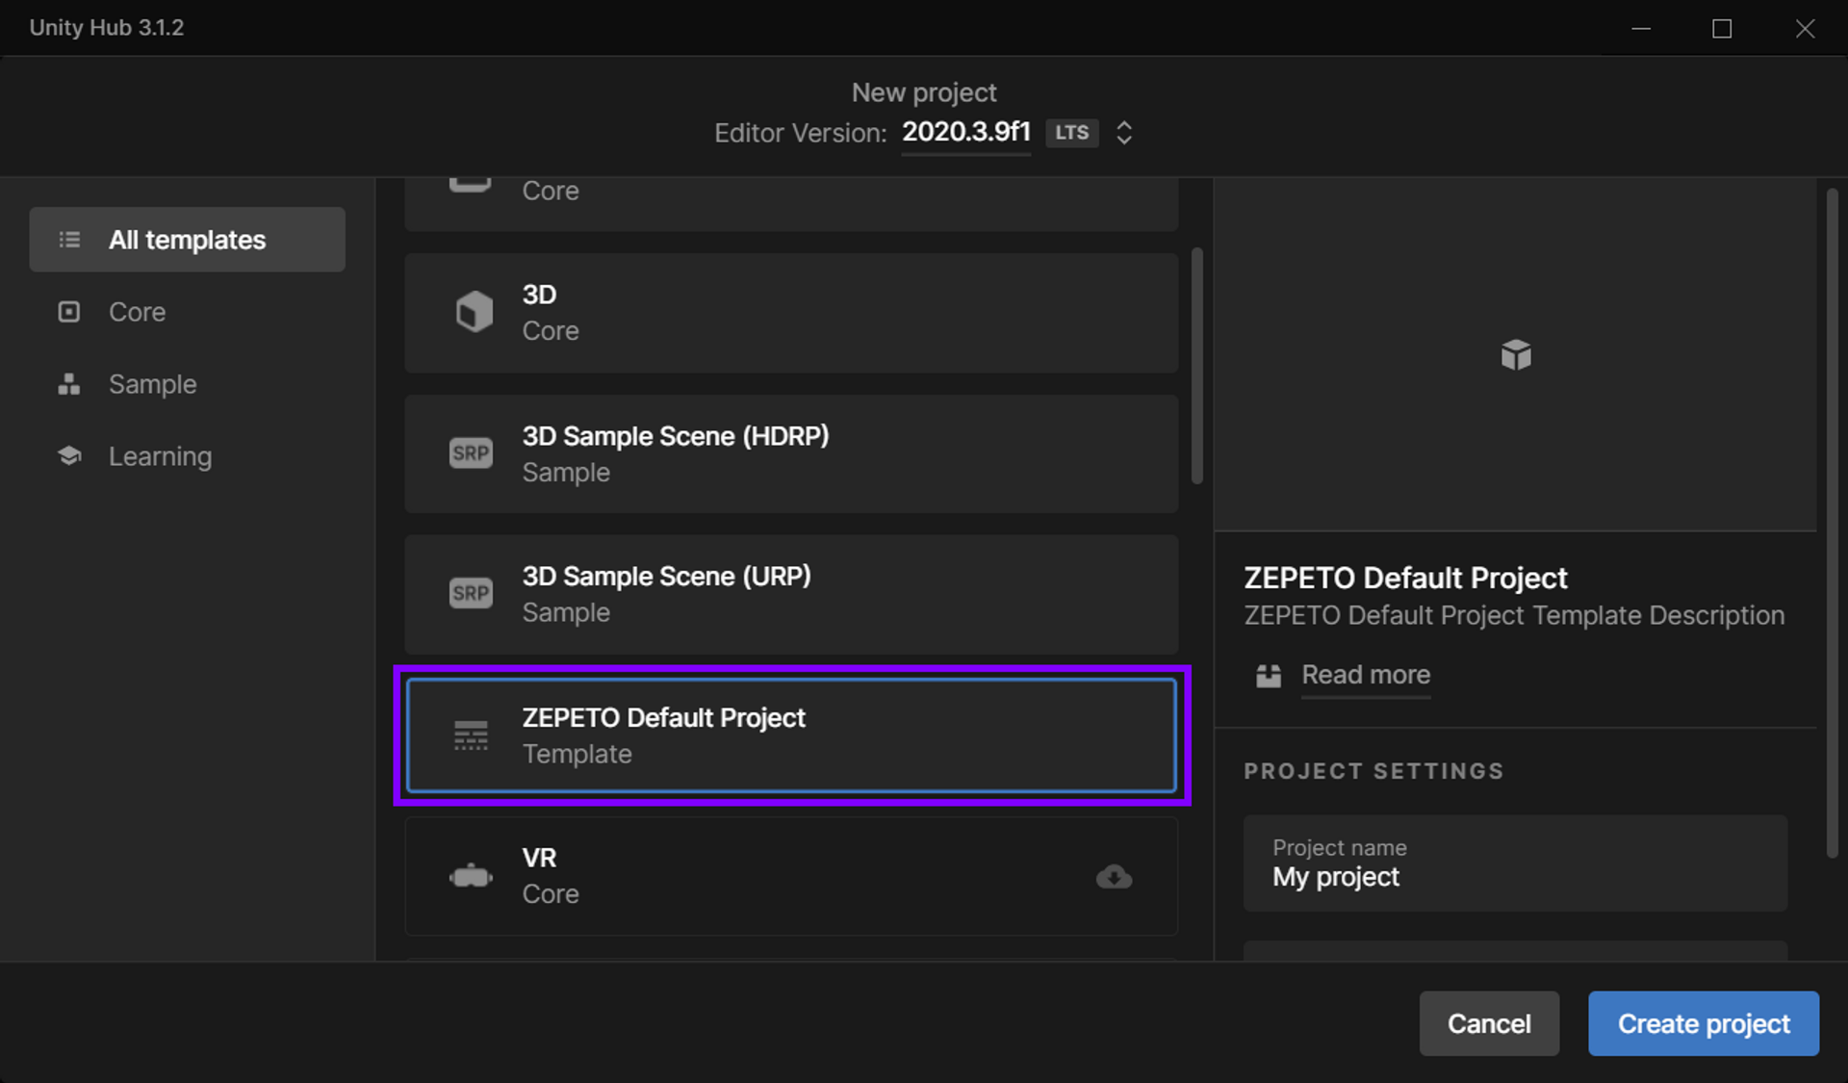Click the package icon beside Read more
The height and width of the screenshot is (1083, 1848).
tap(1269, 676)
